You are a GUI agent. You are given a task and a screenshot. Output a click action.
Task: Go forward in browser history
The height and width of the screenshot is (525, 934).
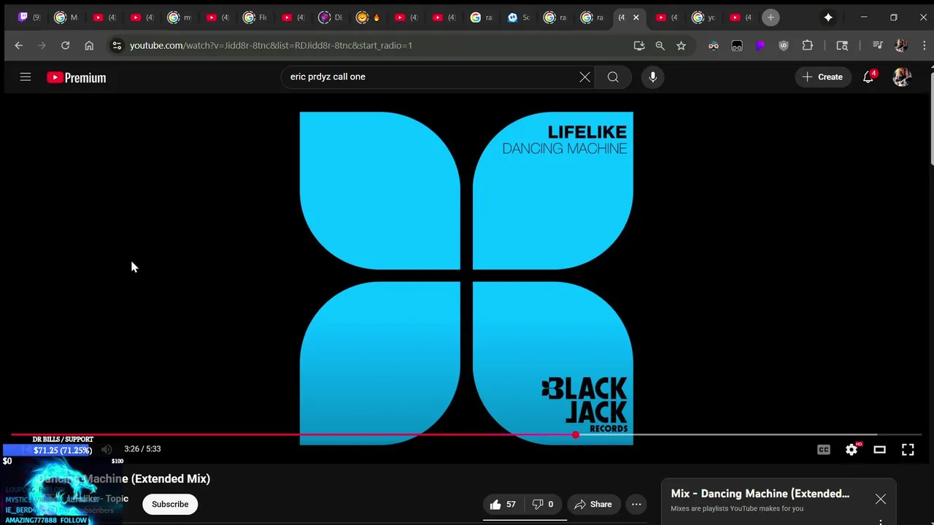point(42,45)
